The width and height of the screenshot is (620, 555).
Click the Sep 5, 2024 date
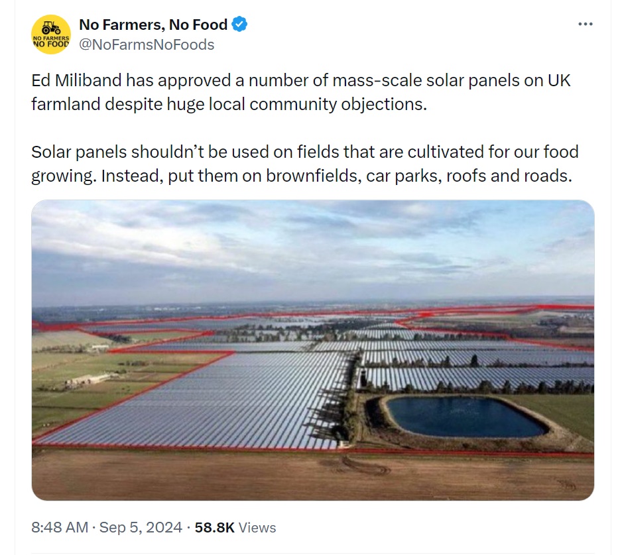(141, 527)
